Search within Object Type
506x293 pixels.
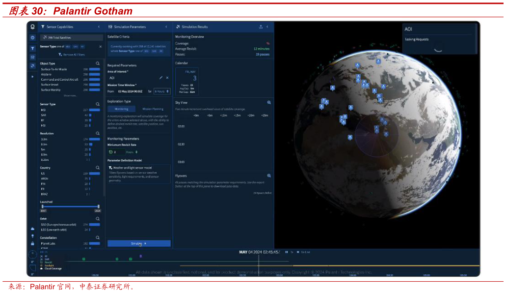pyautogui.click(x=98, y=63)
